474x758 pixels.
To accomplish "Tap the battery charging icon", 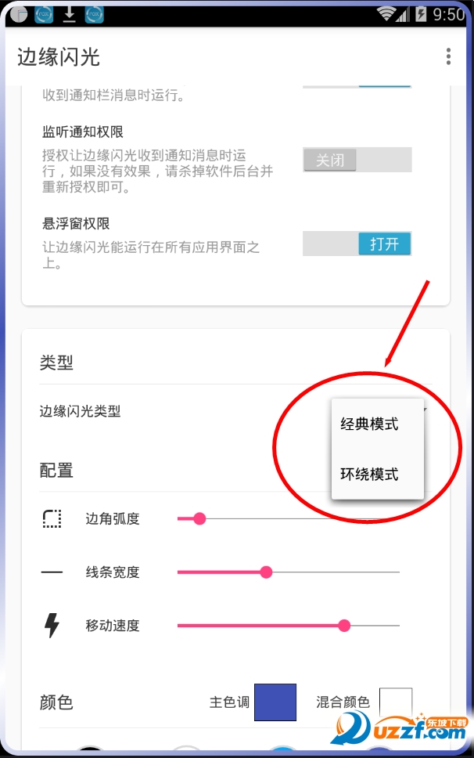I will coord(421,13).
